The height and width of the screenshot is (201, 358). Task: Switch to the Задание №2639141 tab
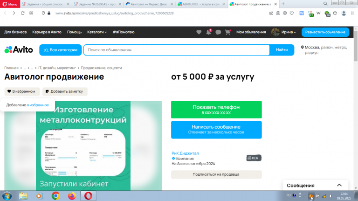tap(97, 4)
